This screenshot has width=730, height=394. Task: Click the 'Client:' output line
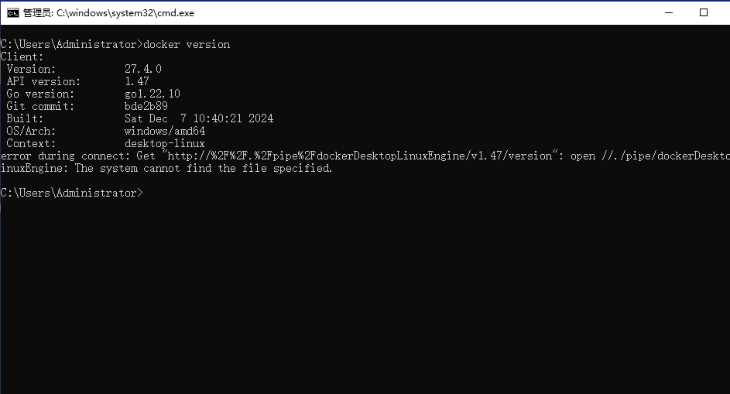[22, 57]
